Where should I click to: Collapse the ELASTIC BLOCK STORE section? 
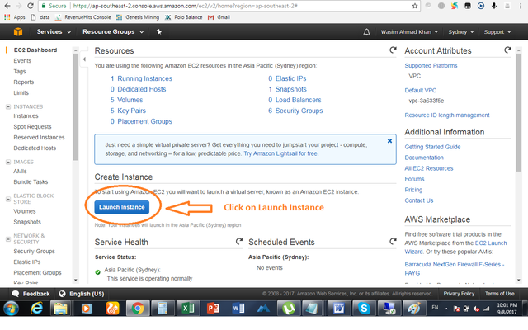tap(8, 199)
